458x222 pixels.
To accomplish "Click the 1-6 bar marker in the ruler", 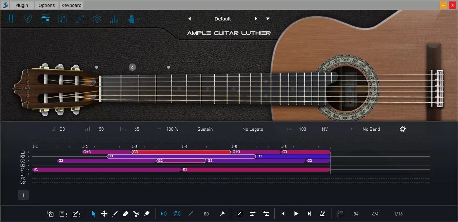I will tap(284, 147).
